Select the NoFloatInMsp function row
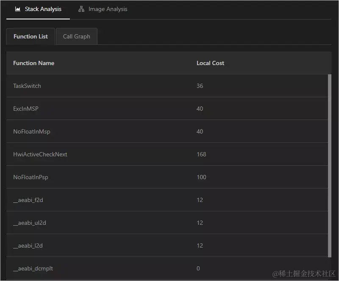 click(167, 131)
